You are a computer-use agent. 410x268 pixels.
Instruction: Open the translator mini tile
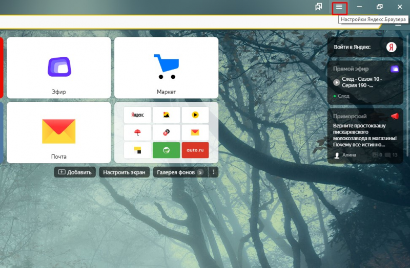point(166,132)
